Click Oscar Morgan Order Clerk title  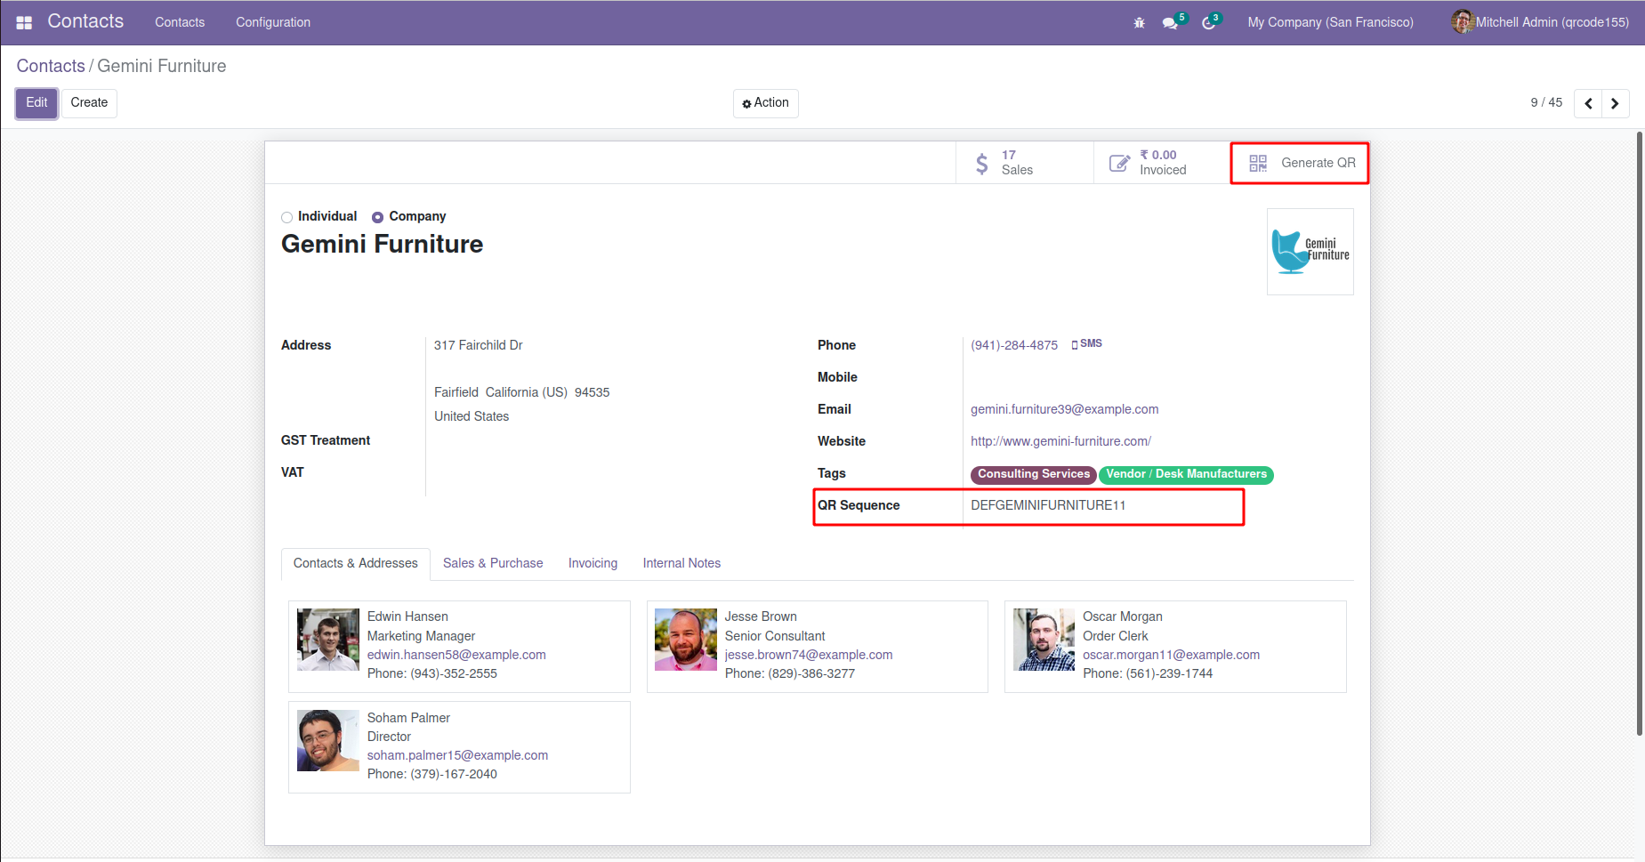pos(1115,636)
